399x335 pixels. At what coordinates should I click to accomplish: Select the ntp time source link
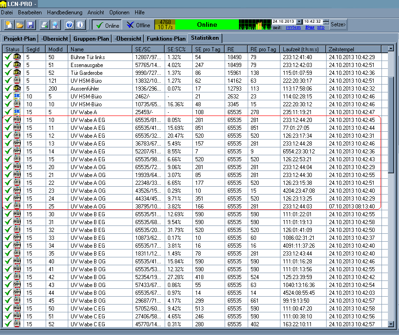click(x=321, y=28)
